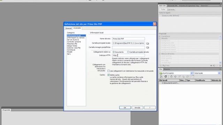
Task: Select the Maschera file category
Action: click(72, 44)
